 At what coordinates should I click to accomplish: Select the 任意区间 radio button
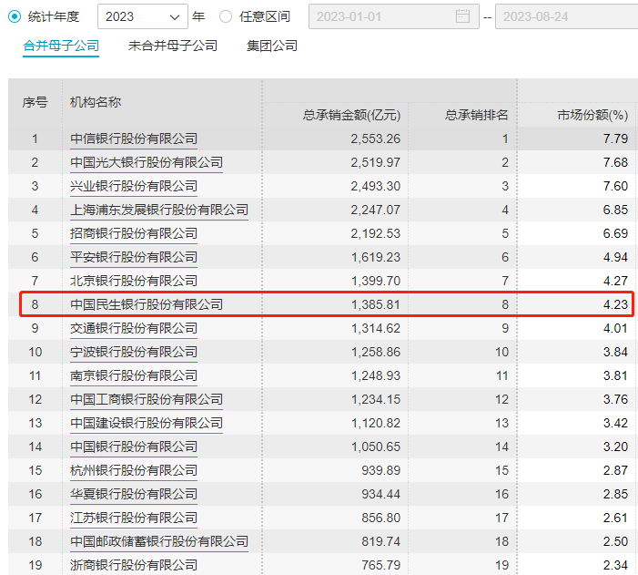[226, 16]
